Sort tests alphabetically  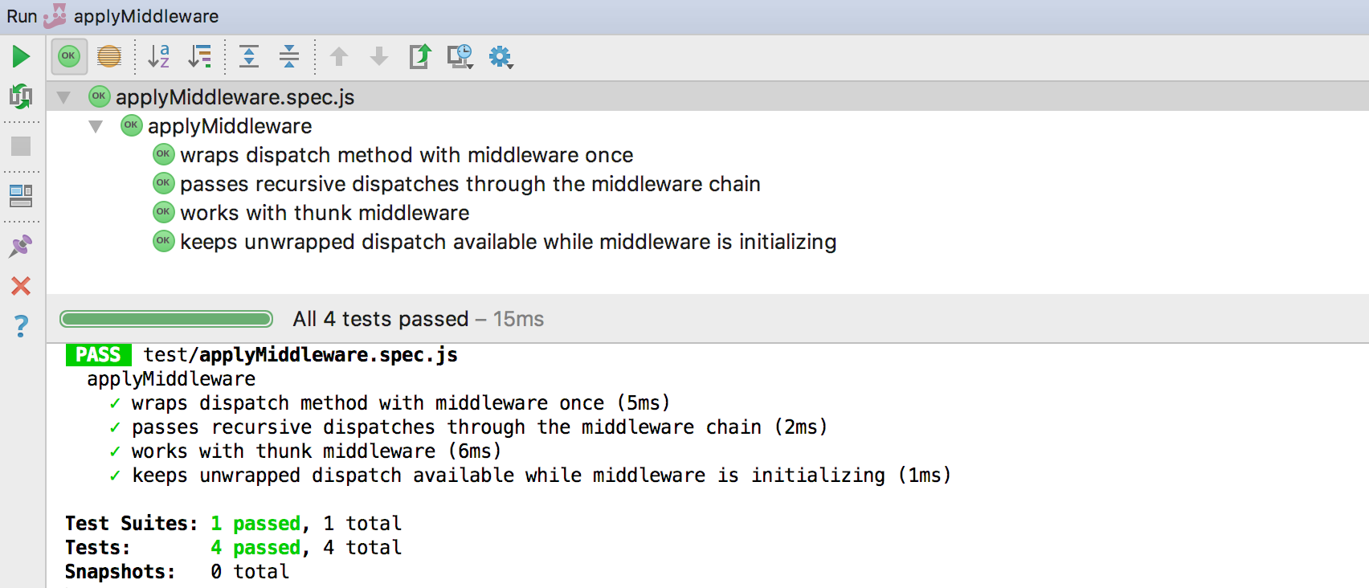coord(159,56)
